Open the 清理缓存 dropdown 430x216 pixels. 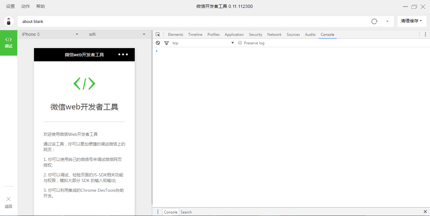pyautogui.click(x=412, y=21)
